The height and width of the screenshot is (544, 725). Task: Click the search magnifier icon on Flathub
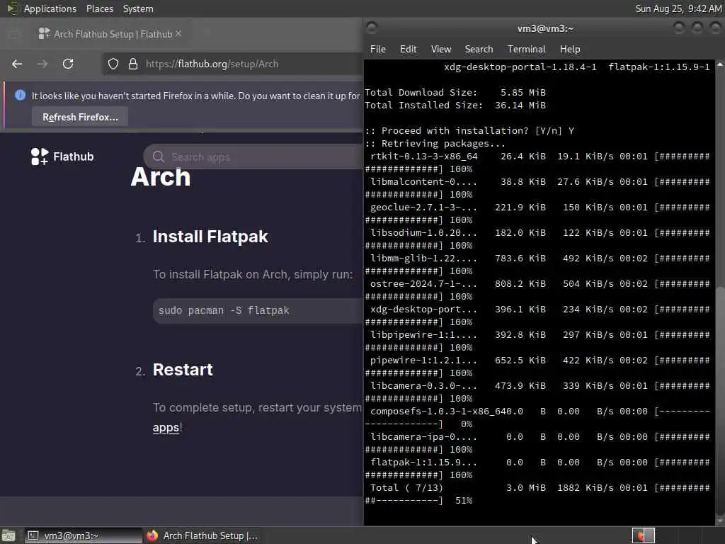[x=158, y=157]
